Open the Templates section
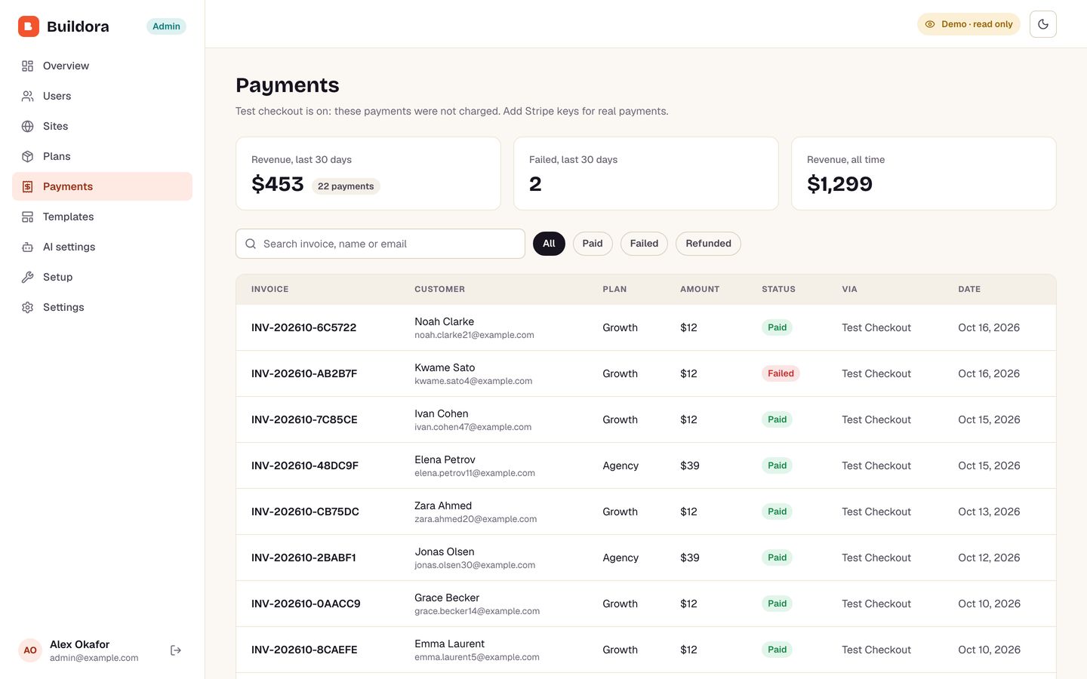Screen dimensions: 1087x679 103,217
